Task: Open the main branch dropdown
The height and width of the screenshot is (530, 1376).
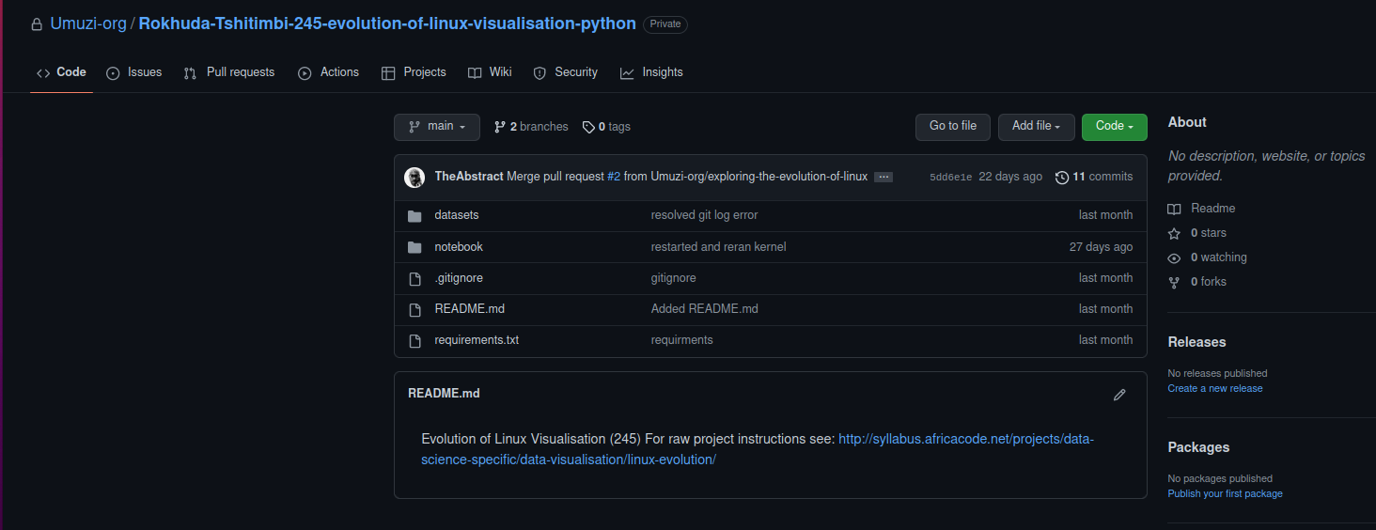Action: (437, 127)
